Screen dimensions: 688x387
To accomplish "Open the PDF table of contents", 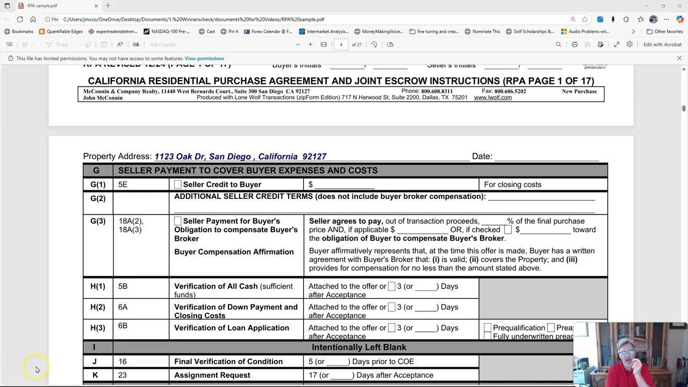I will pos(9,45).
